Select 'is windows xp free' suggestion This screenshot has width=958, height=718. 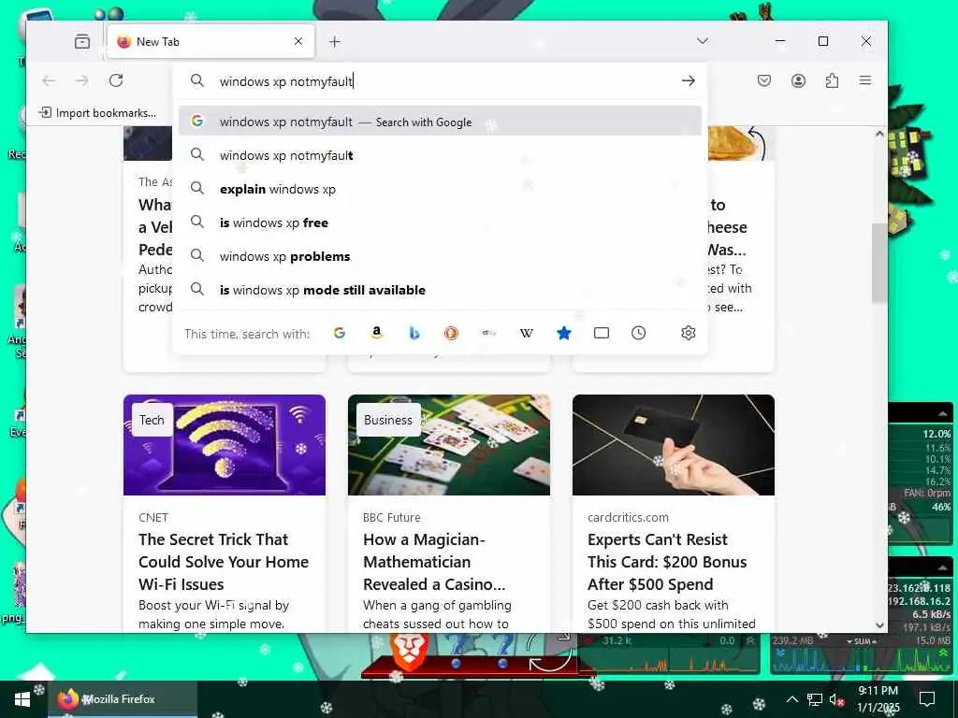(440, 223)
